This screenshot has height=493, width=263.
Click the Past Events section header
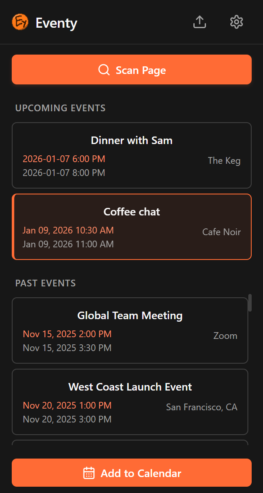tap(46, 283)
